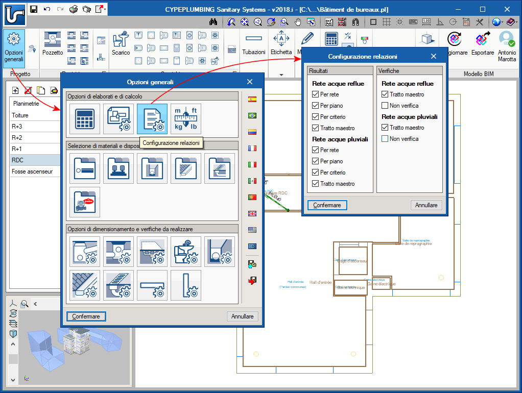Click Annullare in Configurazione relazioni dialog
The width and height of the screenshot is (522, 393).
426,205
